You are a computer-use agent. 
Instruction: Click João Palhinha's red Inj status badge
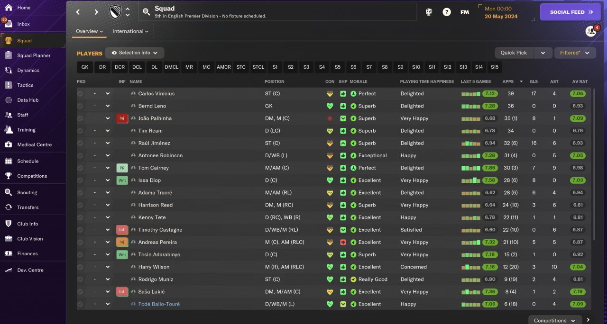point(122,118)
